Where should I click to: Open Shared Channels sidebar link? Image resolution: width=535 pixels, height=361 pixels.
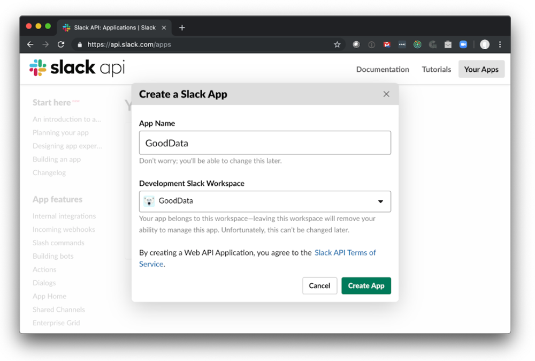point(59,310)
